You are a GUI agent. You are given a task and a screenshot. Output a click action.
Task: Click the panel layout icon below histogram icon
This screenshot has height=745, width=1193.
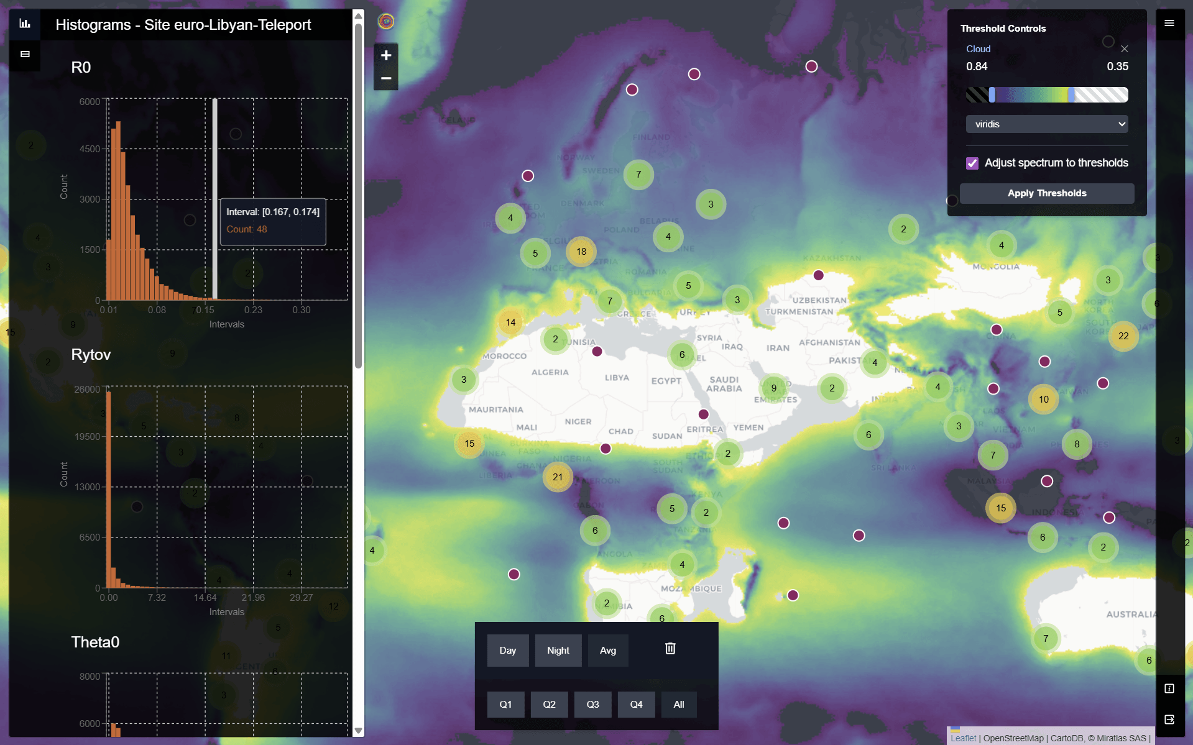pos(25,55)
